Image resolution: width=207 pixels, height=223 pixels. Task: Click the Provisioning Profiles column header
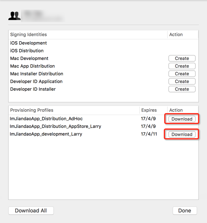coord(32,110)
